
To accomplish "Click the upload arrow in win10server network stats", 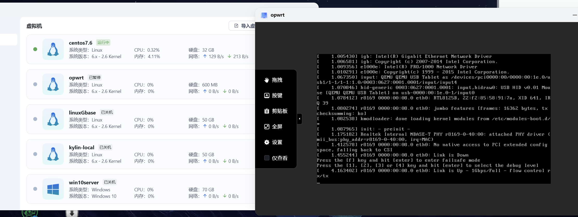I will coord(205,196).
